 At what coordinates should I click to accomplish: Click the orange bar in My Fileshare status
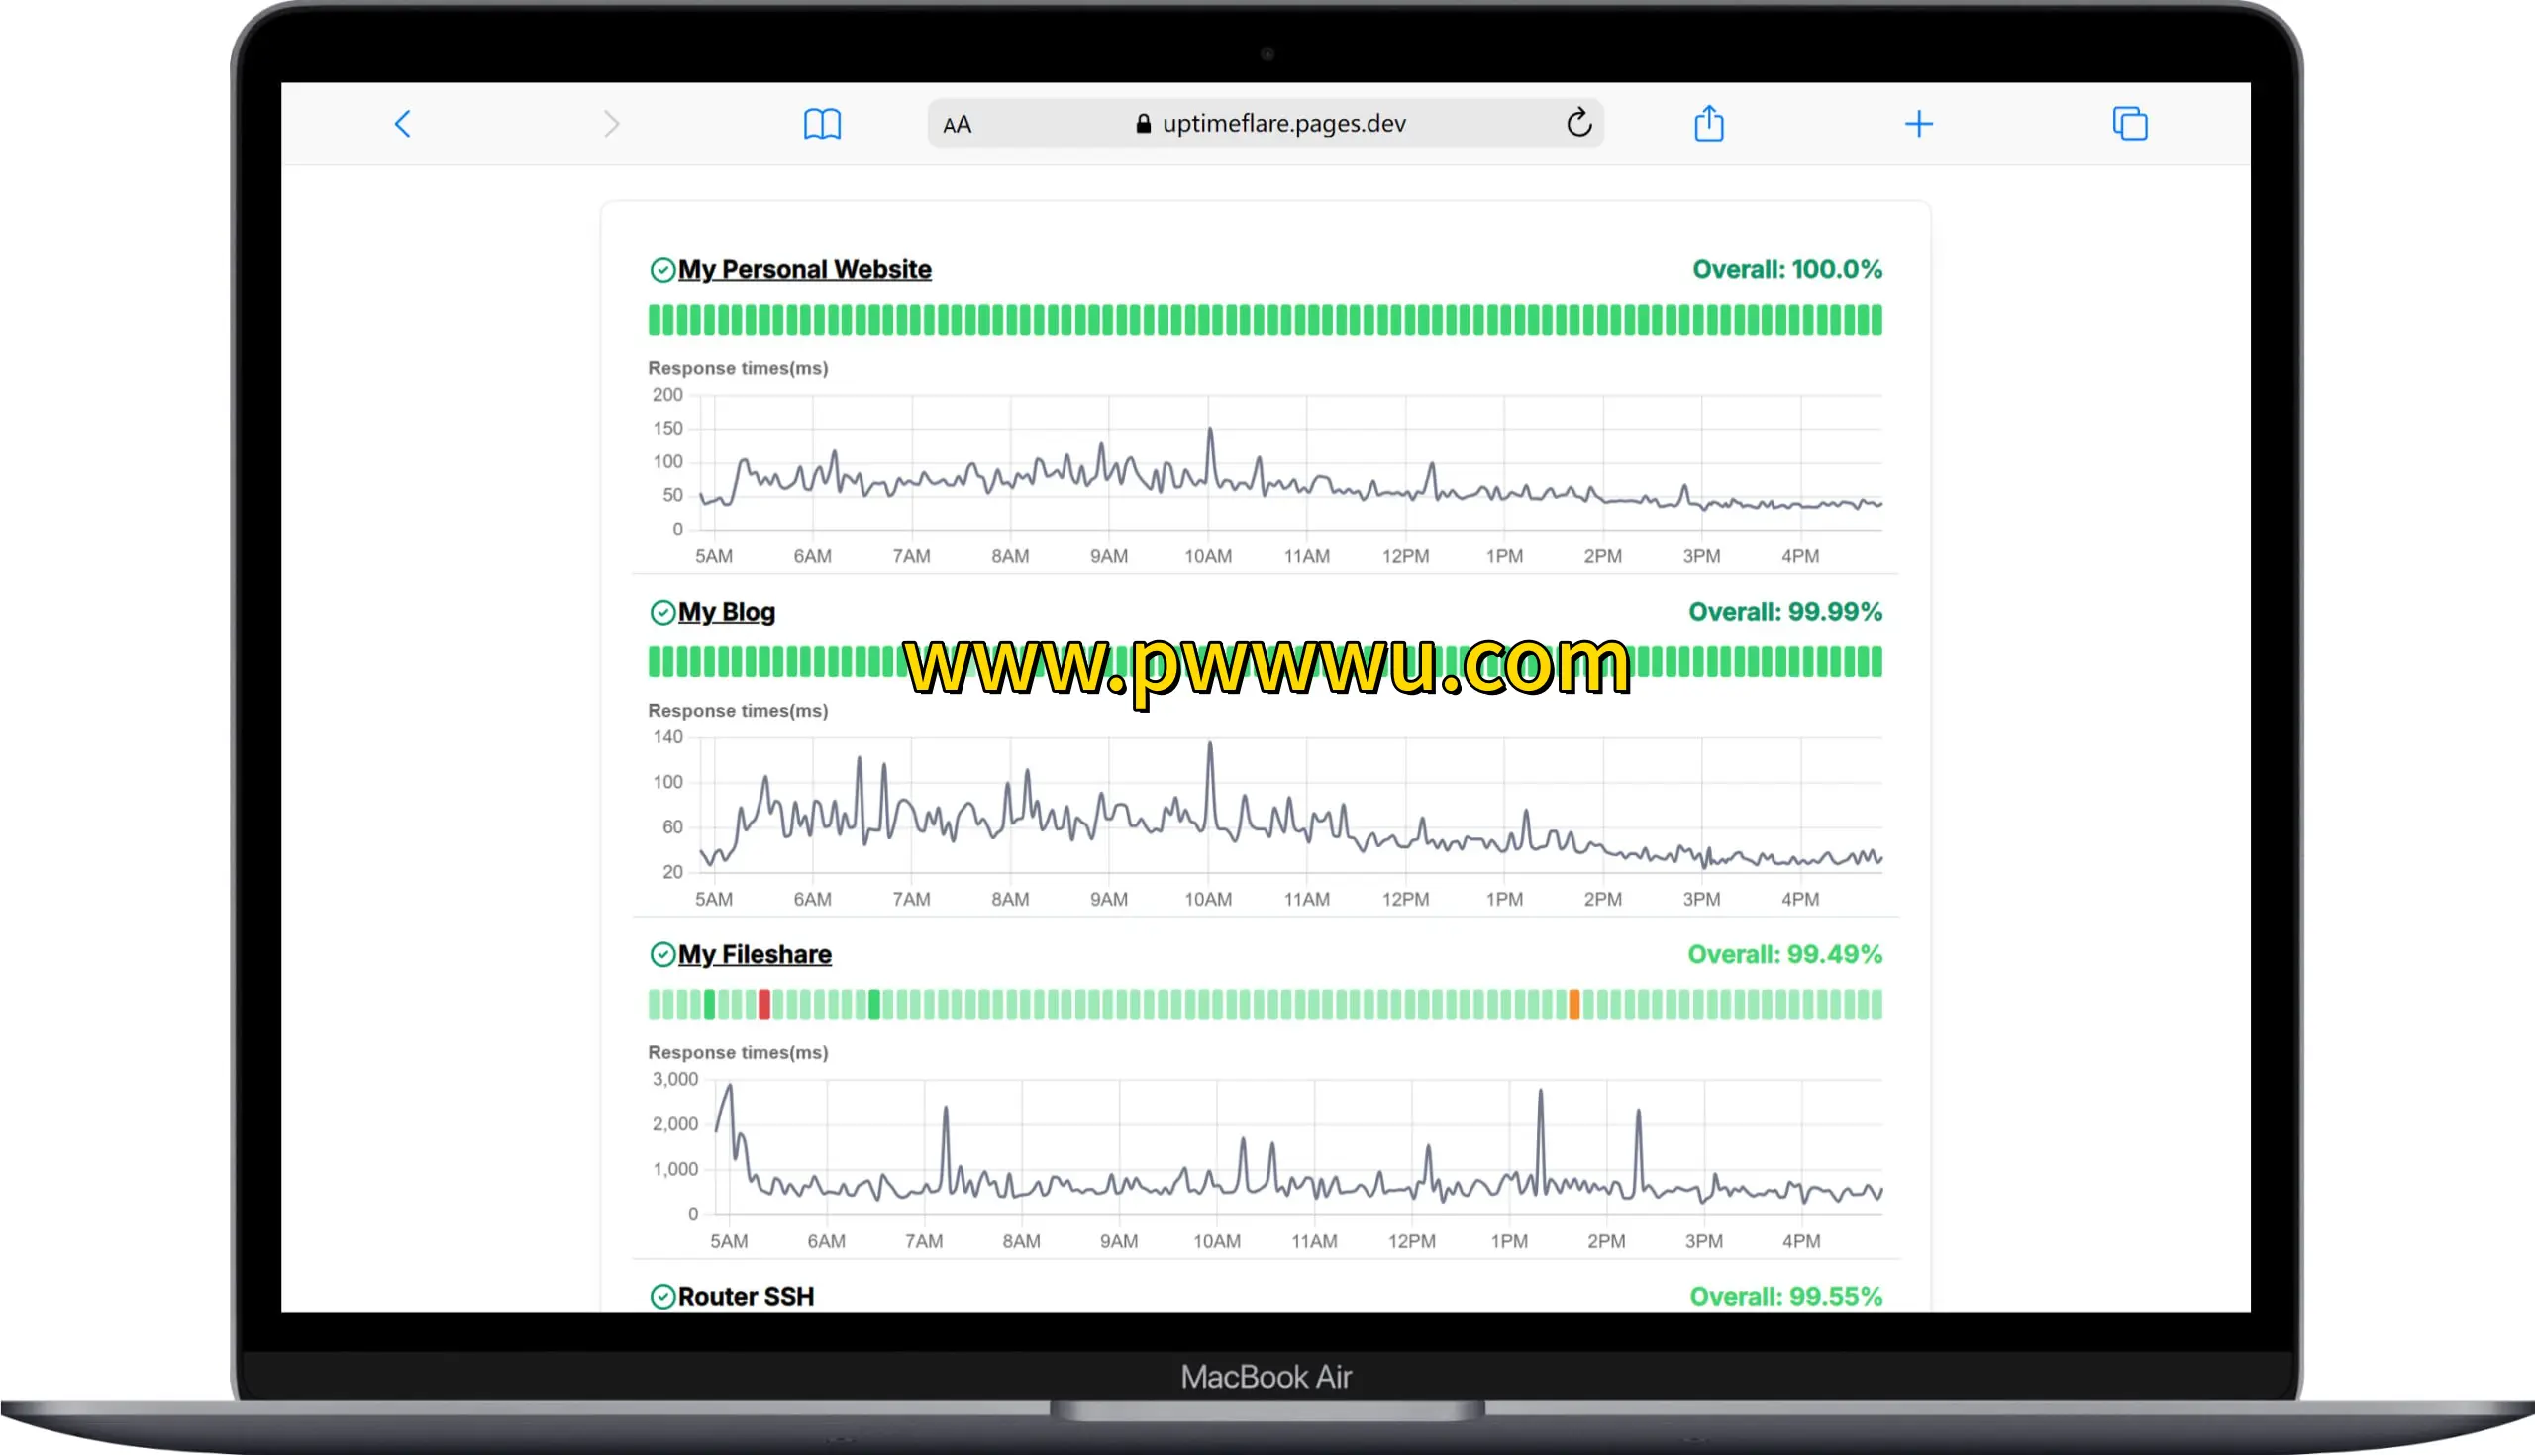(1574, 1005)
